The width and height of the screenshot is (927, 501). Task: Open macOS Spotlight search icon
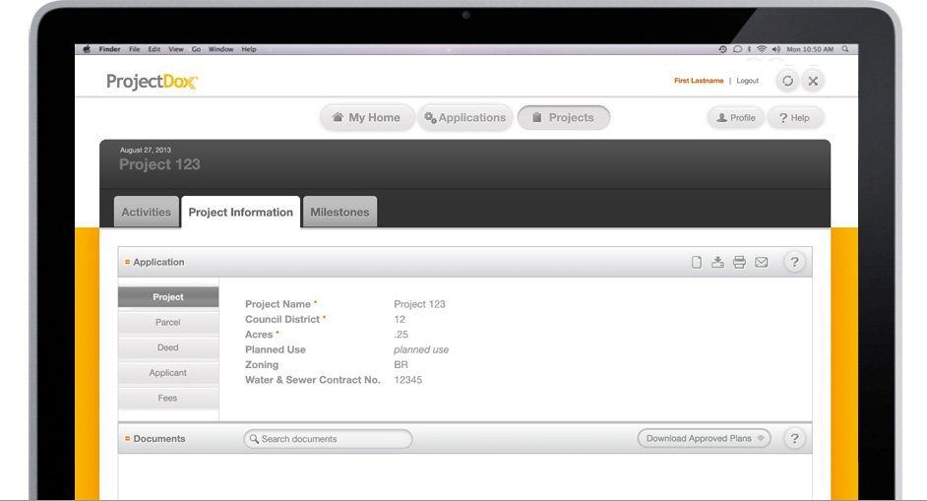(x=847, y=49)
